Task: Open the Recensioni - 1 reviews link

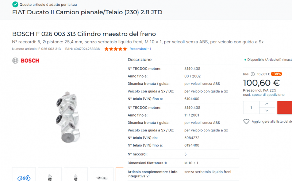Action: (x=140, y=49)
